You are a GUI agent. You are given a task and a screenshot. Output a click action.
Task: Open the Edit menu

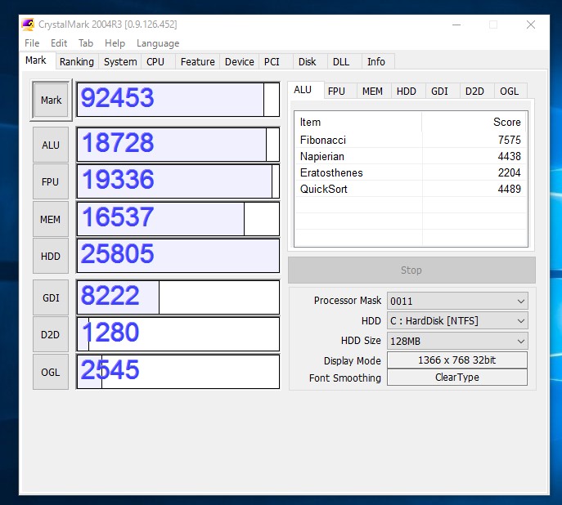(59, 43)
